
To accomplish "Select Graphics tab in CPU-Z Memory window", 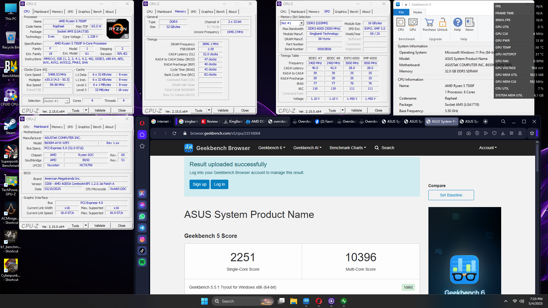I will click(207, 12).
